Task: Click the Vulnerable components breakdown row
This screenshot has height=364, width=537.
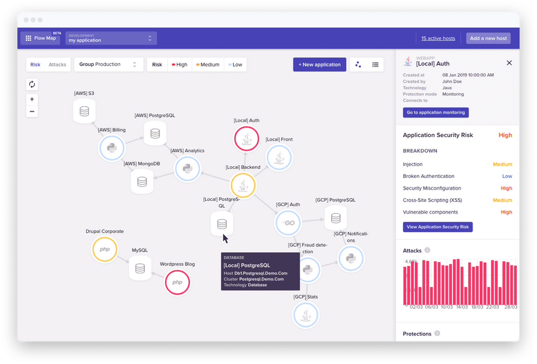Action: 458,212
